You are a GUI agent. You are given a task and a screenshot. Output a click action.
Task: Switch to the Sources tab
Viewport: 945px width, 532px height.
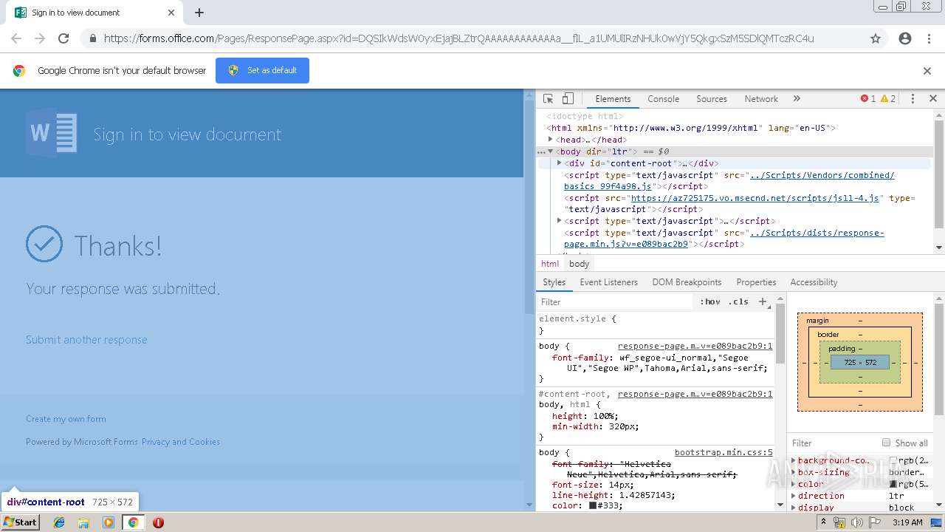[x=712, y=99]
